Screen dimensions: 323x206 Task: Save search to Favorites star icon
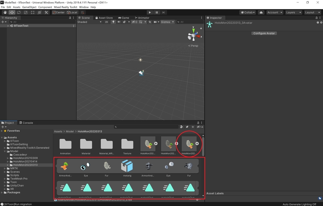[x=193, y=127]
